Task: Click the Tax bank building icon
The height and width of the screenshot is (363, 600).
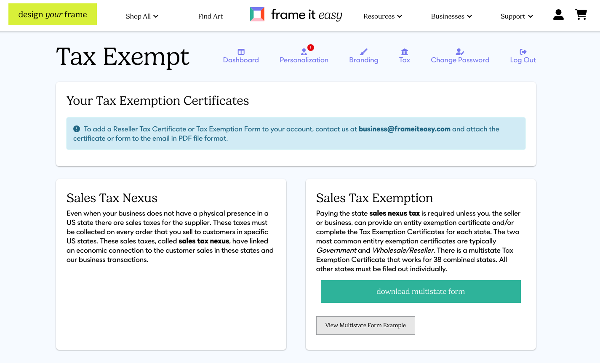Action: pos(405,52)
